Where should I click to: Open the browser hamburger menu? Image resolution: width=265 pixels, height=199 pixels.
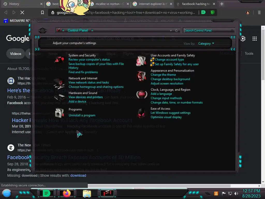click(x=259, y=12)
